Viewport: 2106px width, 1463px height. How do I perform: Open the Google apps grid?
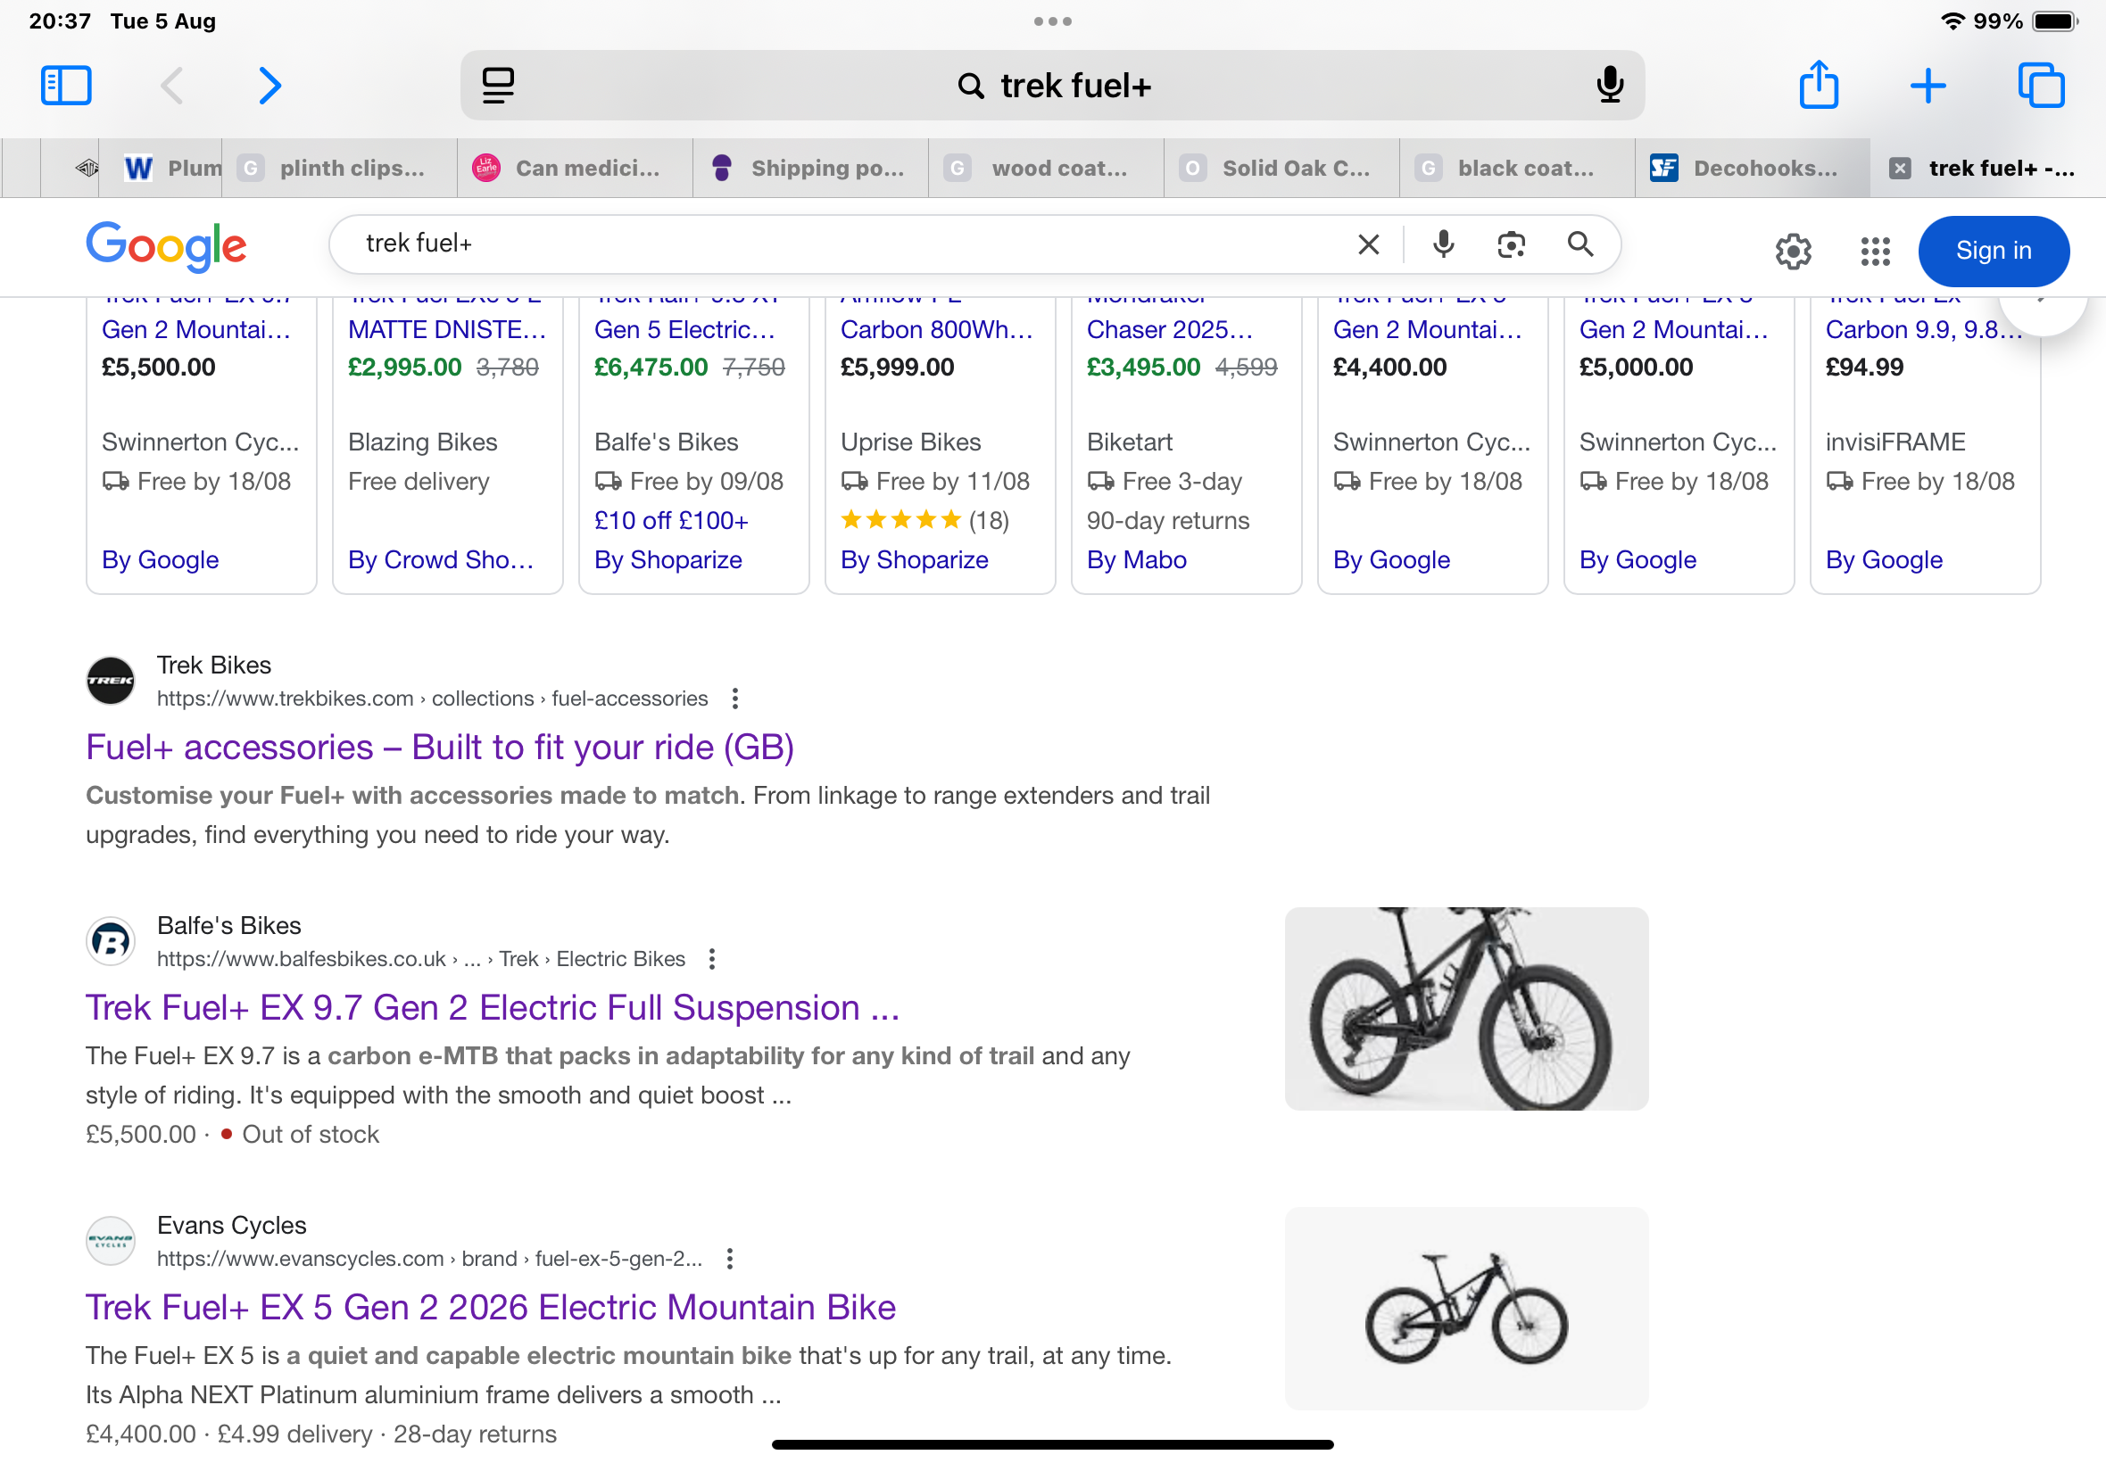[x=1875, y=251]
